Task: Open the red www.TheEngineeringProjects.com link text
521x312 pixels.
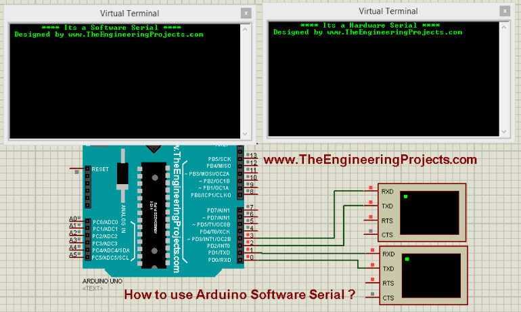Action: [x=369, y=160]
